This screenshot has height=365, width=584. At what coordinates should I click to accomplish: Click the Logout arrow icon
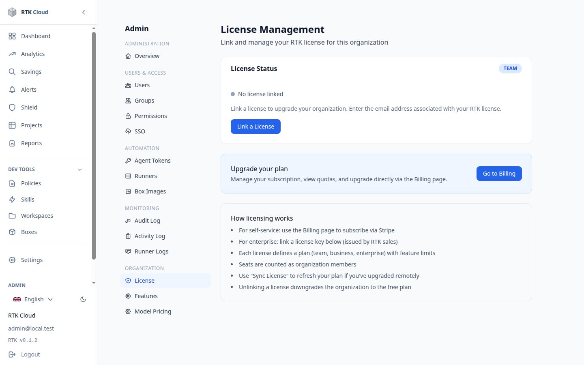click(x=12, y=354)
